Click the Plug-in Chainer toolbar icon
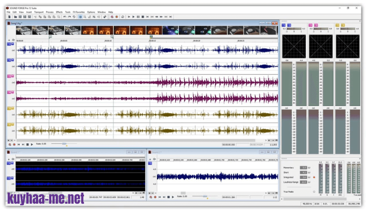 click(x=105, y=17)
